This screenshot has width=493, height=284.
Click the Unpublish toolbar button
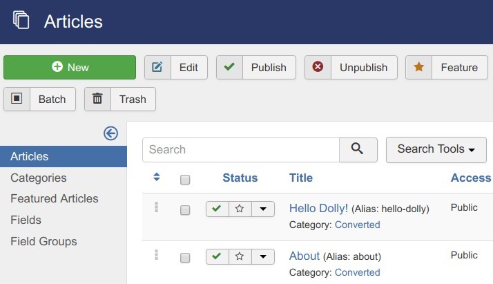[x=351, y=68]
